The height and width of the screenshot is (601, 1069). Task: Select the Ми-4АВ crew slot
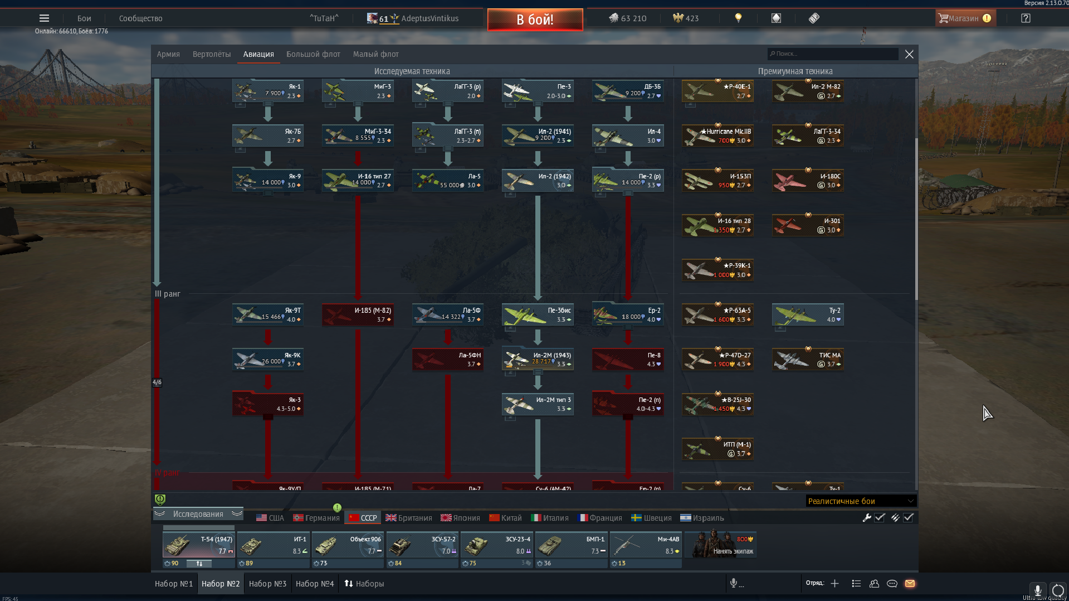[646, 545]
